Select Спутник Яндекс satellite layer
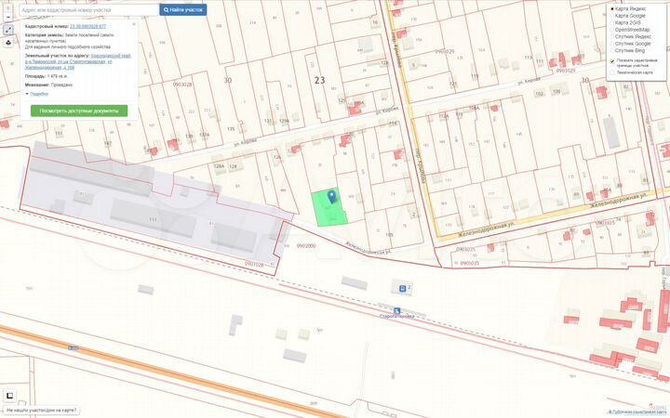The height and width of the screenshot is (418, 670). (x=612, y=36)
